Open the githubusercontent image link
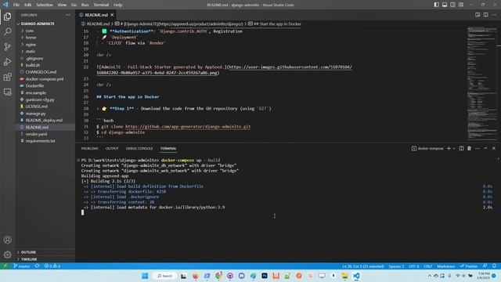The height and width of the screenshot is (282, 501). (224, 70)
